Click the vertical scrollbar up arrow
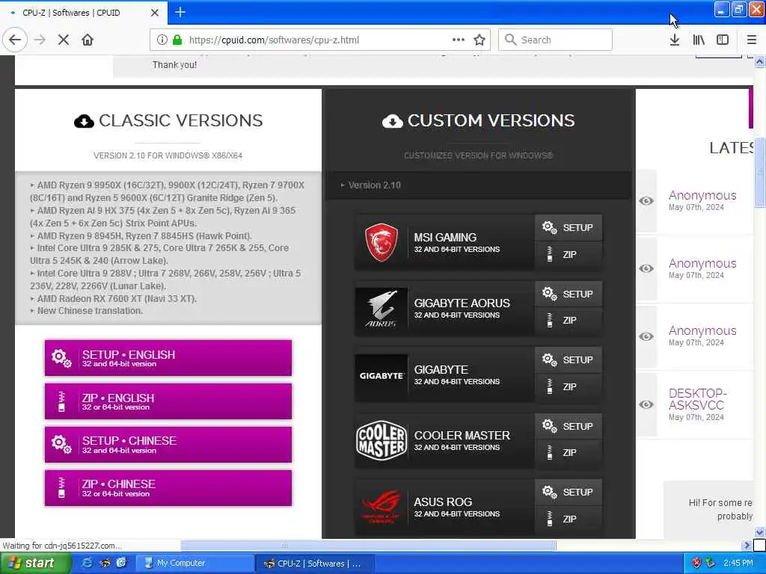Viewport: 766px width, 574px height. coord(759,62)
